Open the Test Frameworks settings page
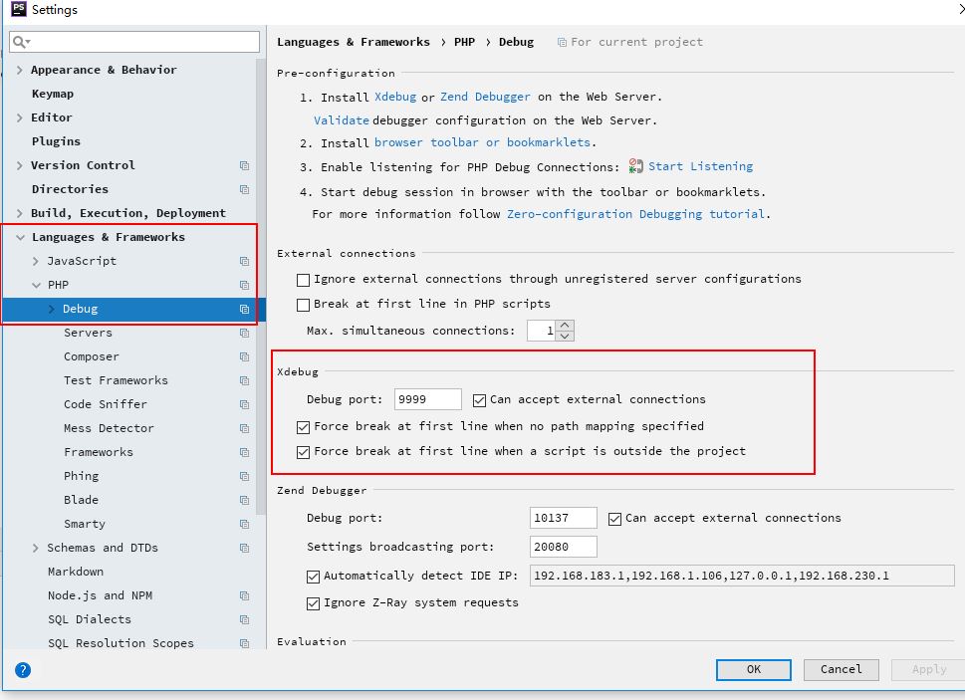 [116, 380]
